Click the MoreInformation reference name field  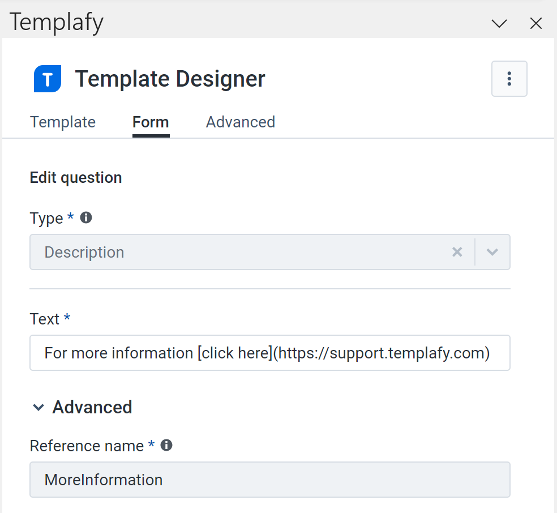[270, 480]
